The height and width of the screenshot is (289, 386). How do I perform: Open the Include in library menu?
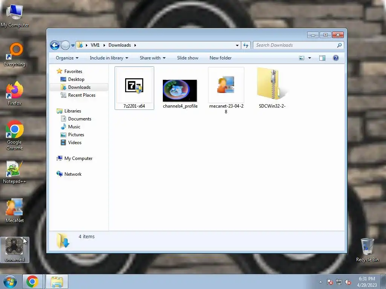(x=109, y=58)
